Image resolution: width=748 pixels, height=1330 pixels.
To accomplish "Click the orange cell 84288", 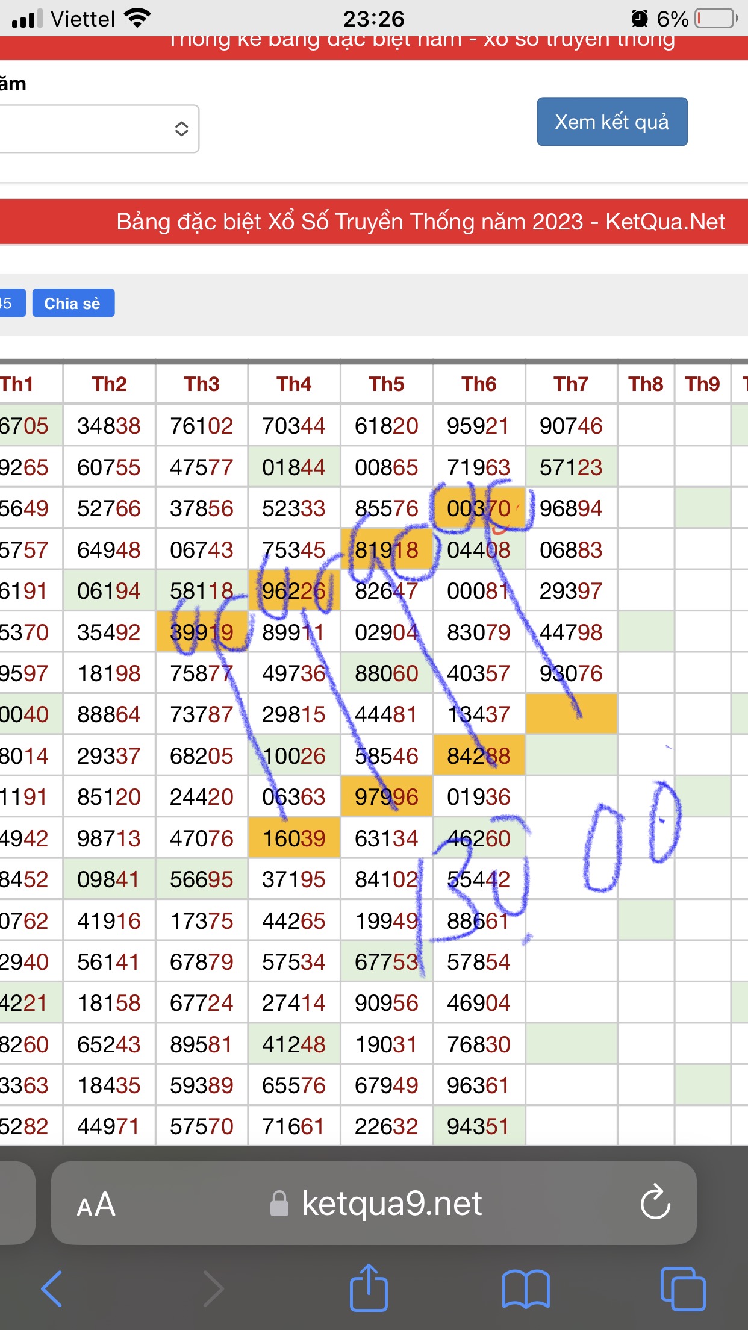I will pyautogui.click(x=479, y=755).
